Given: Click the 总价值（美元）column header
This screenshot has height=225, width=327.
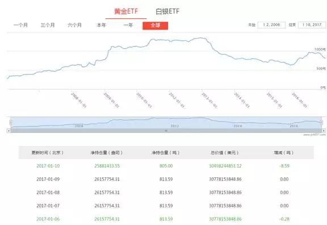Looking at the screenshot, I should (x=225, y=153).
